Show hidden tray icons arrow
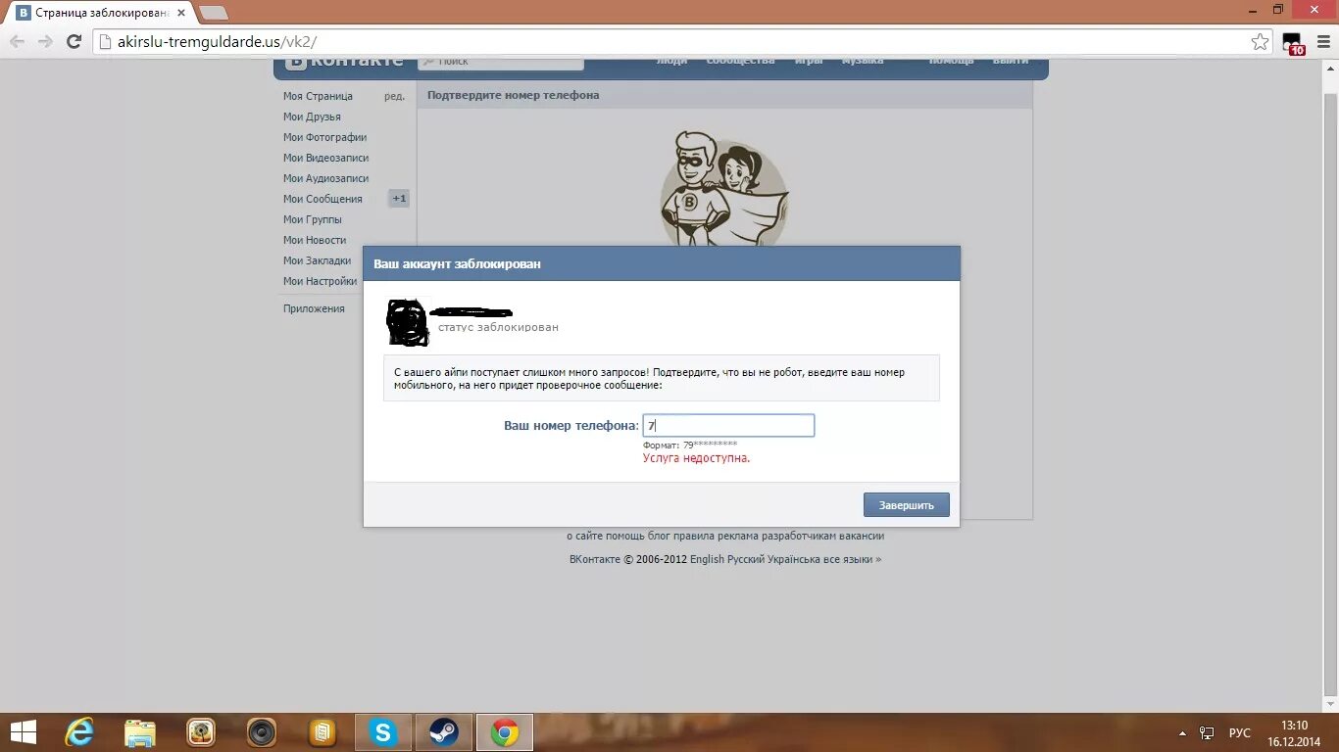 pyautogui.click(x=1183, y=732)
